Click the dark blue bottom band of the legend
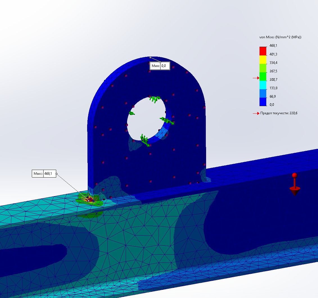This screenshot has height=298, width=318. pyautogui.click(x=263, y=102)
